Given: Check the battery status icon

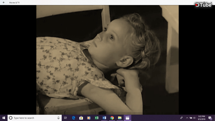Looking at the screenshot, I should click(x=191, y=118).
